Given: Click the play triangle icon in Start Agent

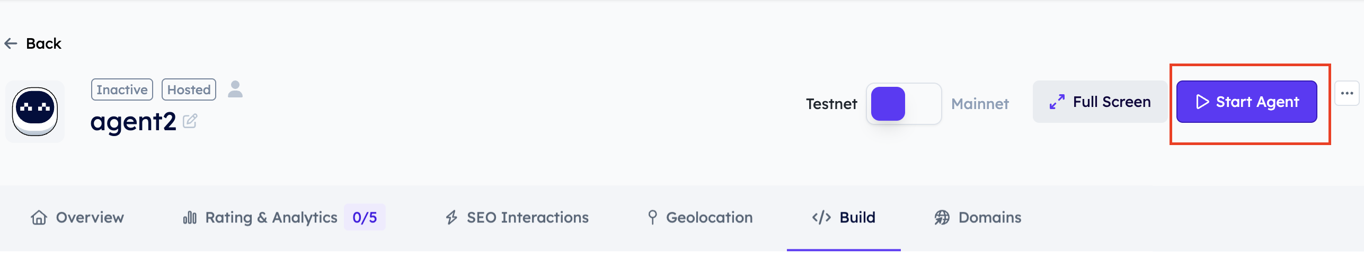Looking at the screenshot, I should tap(1202, 102).
